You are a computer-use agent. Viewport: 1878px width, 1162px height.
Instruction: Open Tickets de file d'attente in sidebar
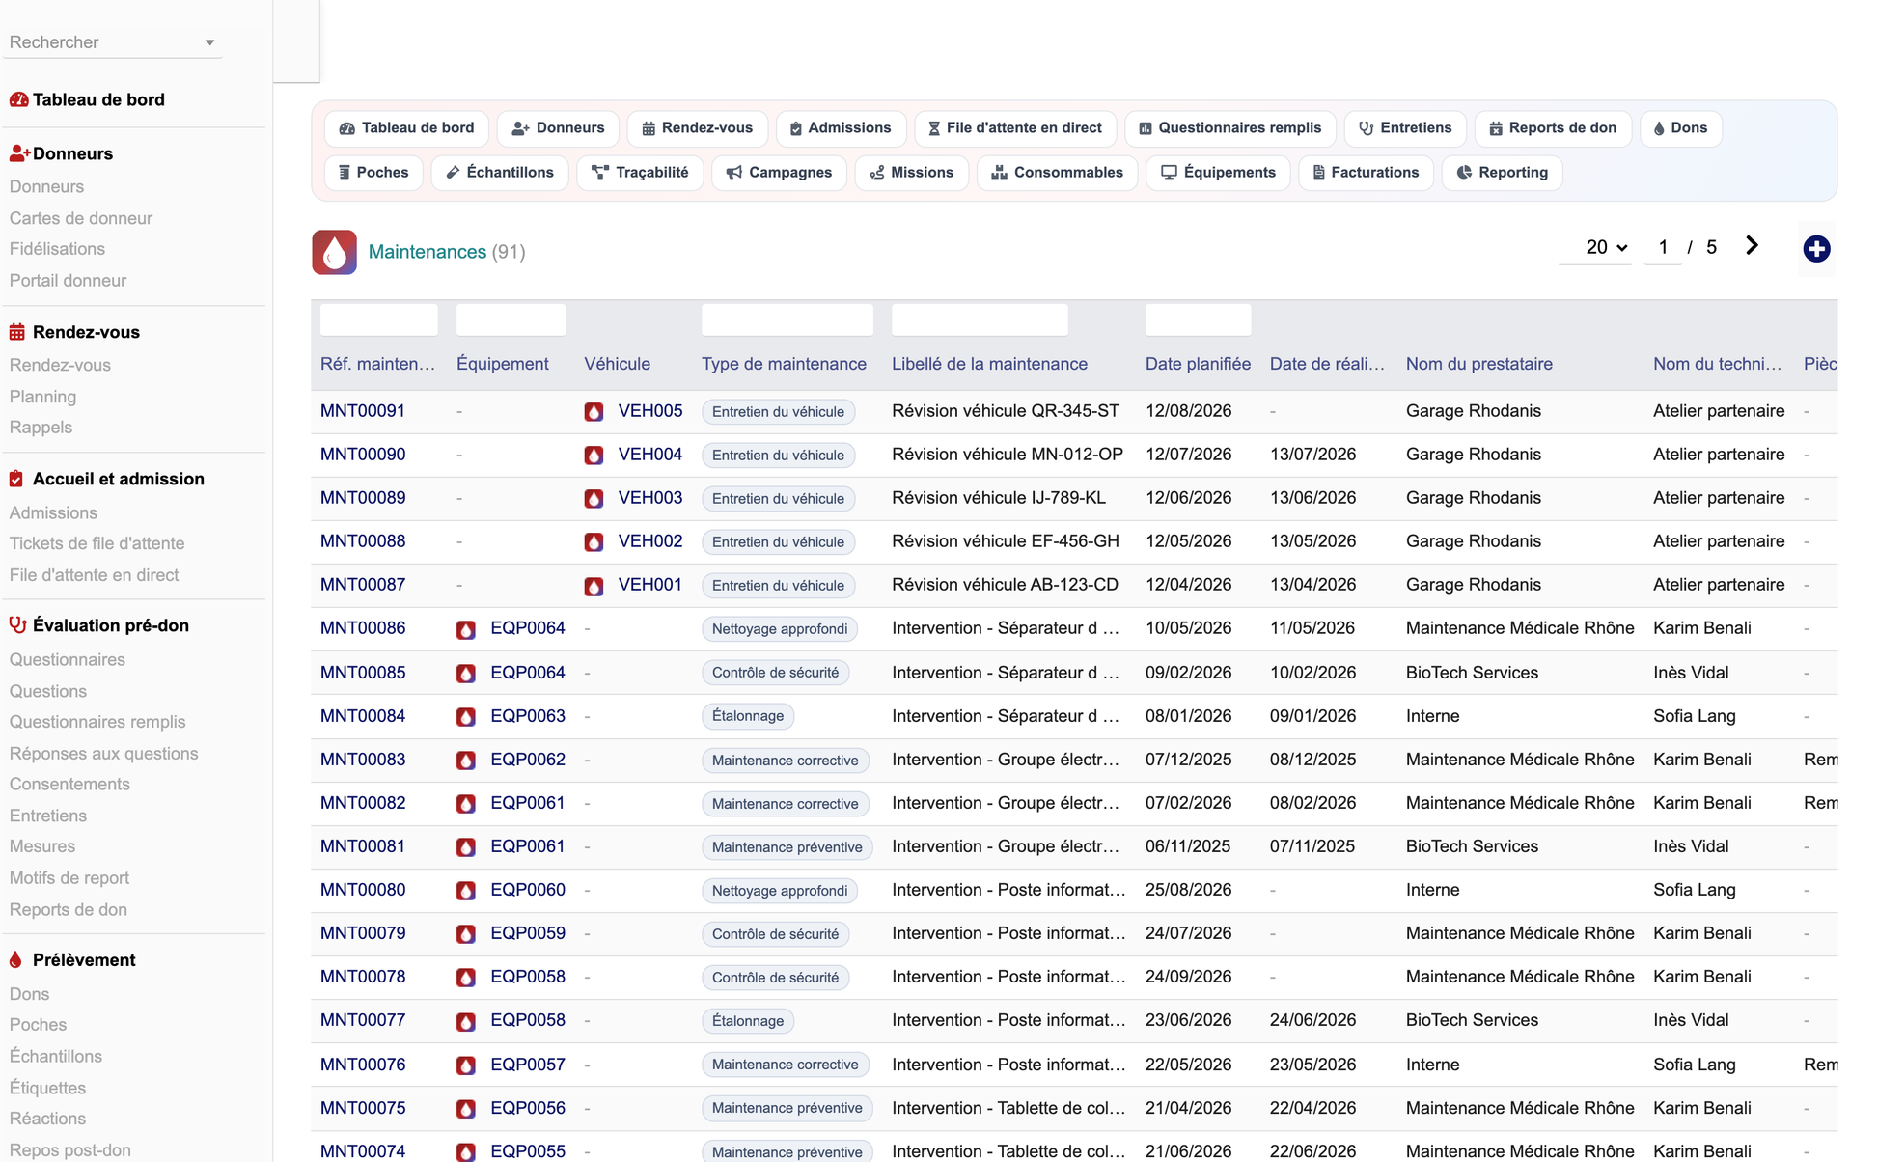(x=97, y=543)
